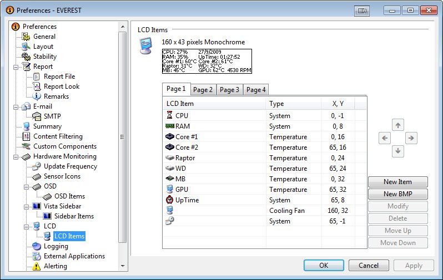Image resolution: width=443 pixels, height=280 pixels.
Task: Click the Content Filtering icon
Action: (26, 136)
